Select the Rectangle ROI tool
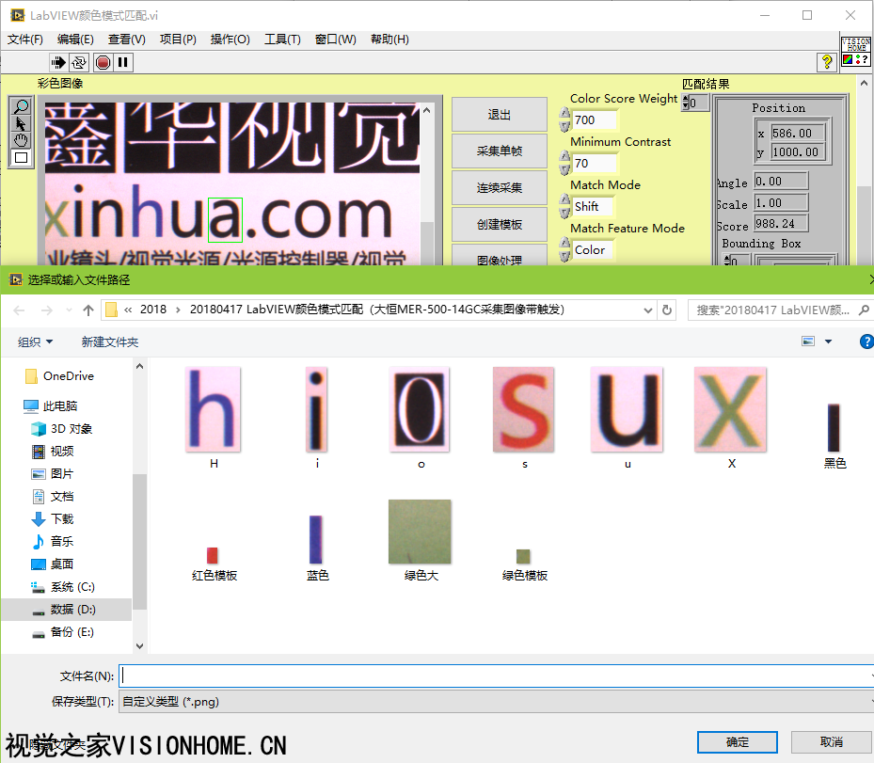Screen dimensions: 874x763 [x=22, y=157]
